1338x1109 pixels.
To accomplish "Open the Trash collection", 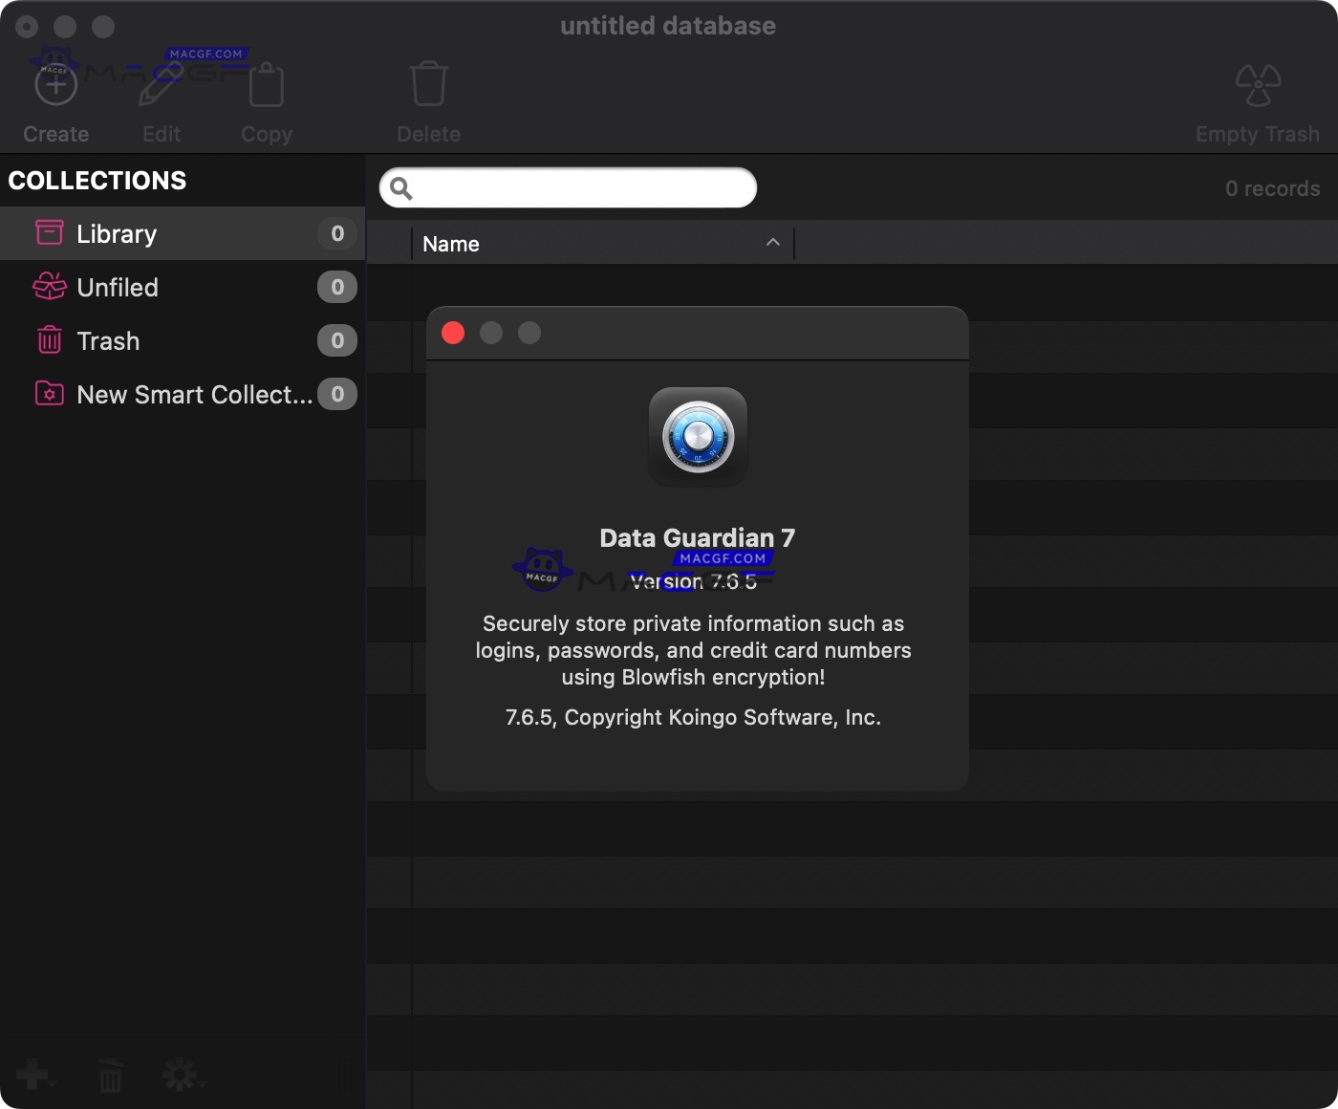I will pyautogui.click(x=107, y=340).
